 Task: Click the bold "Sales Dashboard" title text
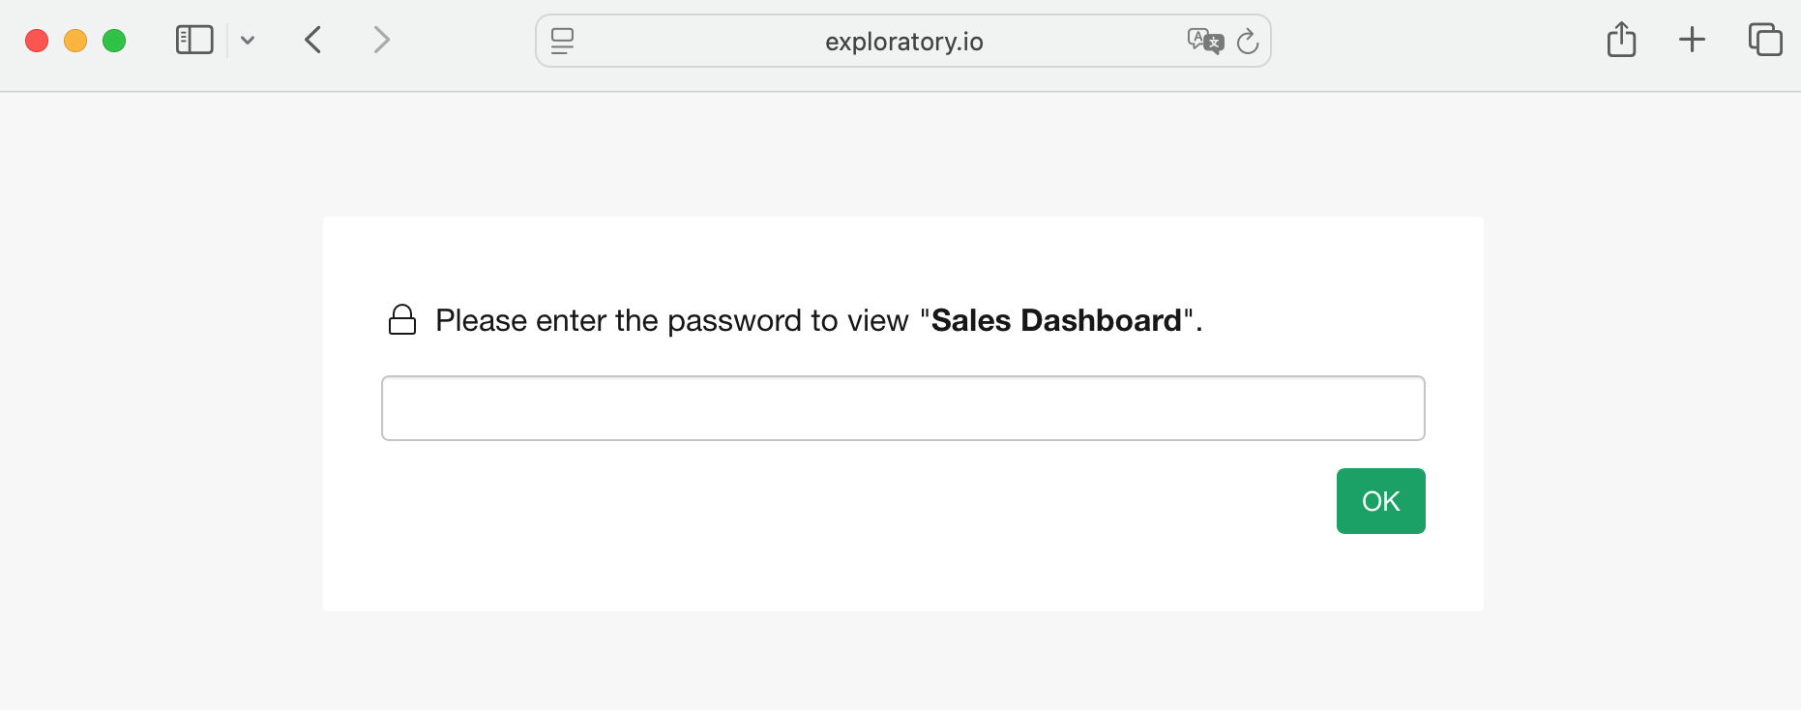[1056, 320]
